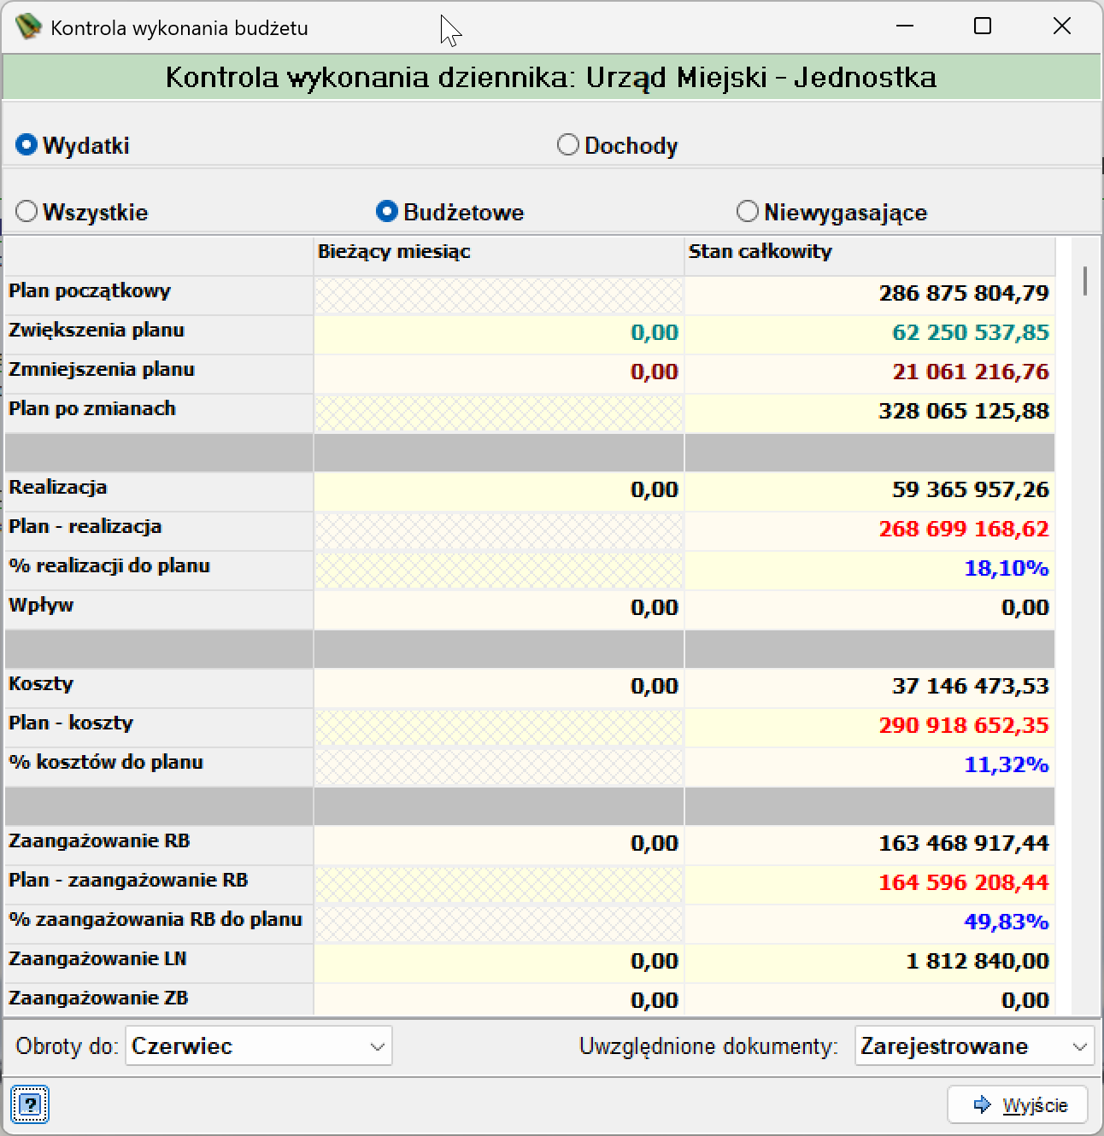Click the vertical scrollbar thumb in table
Image resolution: width=1104 pixels, height=1136 pixels.
pyautogui.click(x=1084, y=280)
